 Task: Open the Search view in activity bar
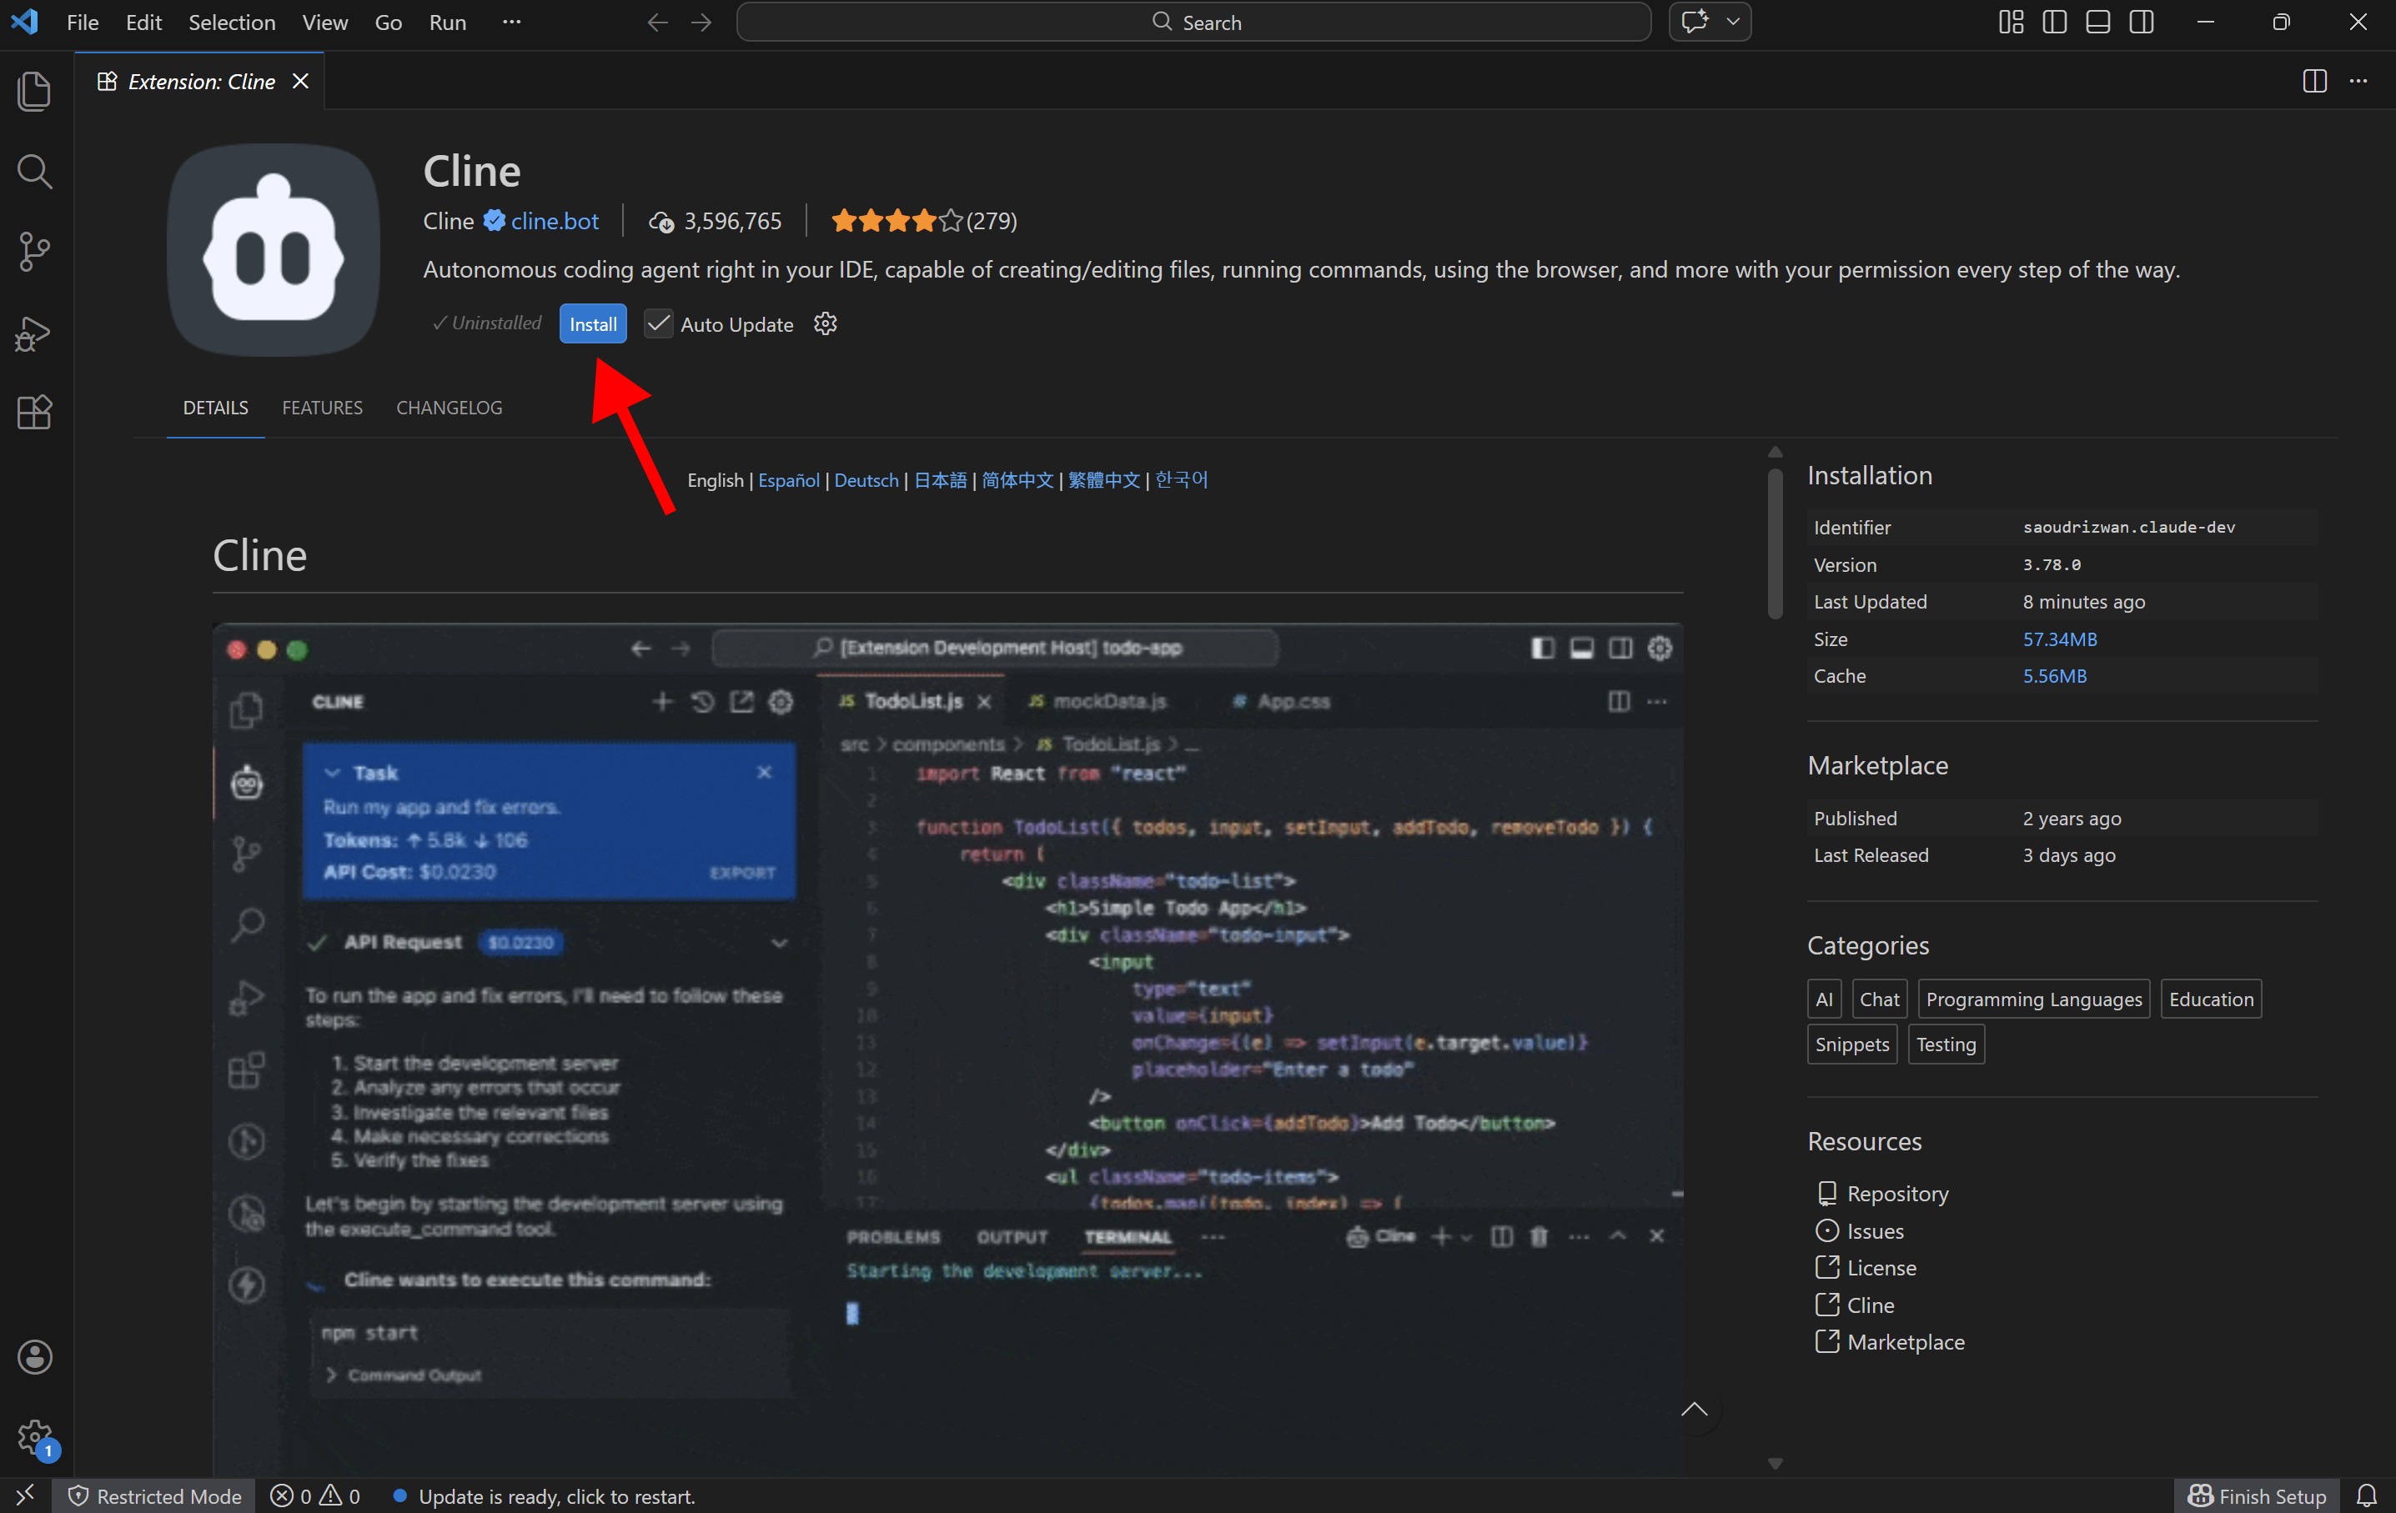[x=35, y=171]
